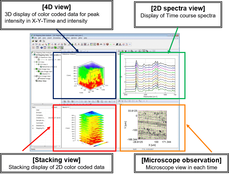This screenshot has height=174, width=229.
Task: Select the Micro Image View tree item
Action: [x=44, y=76]
